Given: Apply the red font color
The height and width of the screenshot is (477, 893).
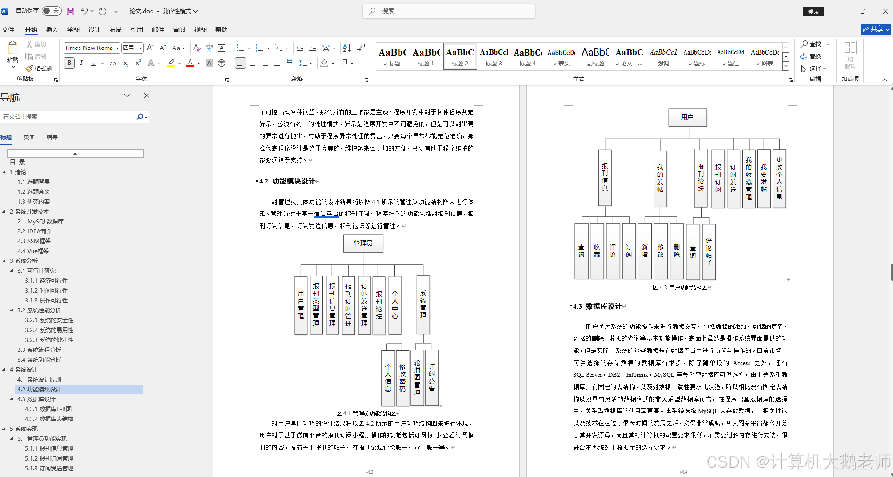Looking at the screenshot, I should (x=190, y=63).
